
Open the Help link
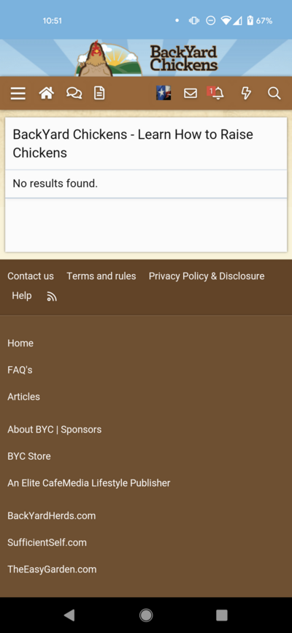tap(22, 295)
